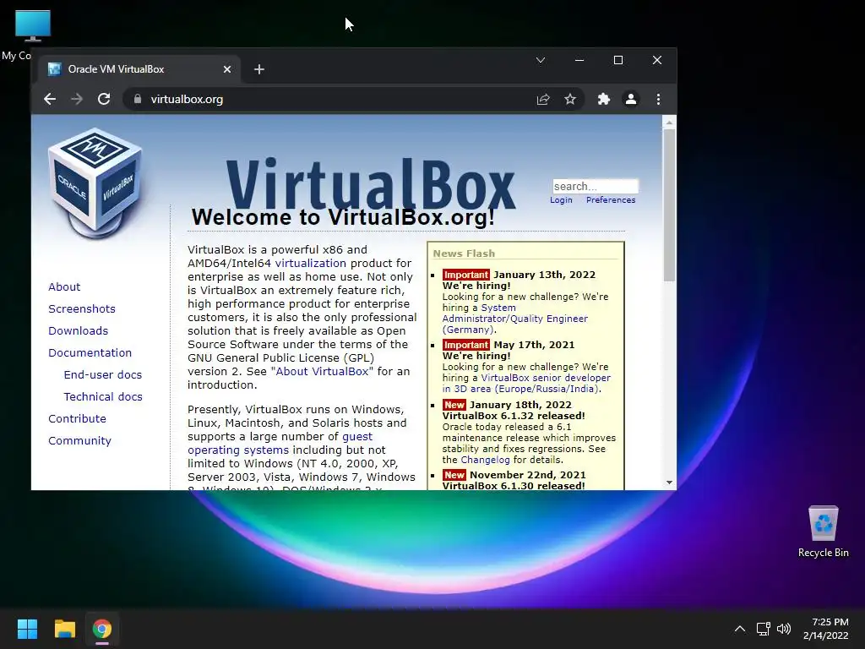The image size is (865, 649).
Task: Open End-user docs link
Action: pyautogui.click(x=102, y=374)
